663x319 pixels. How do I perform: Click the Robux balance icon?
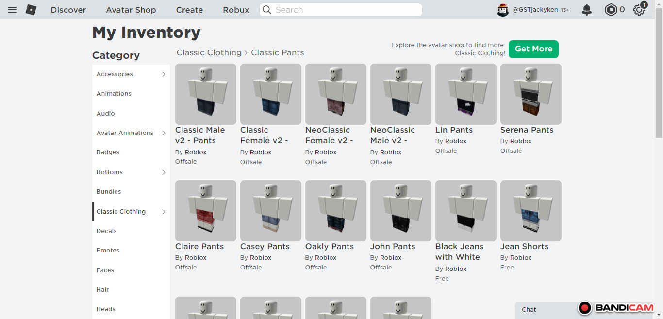(611, 10)
